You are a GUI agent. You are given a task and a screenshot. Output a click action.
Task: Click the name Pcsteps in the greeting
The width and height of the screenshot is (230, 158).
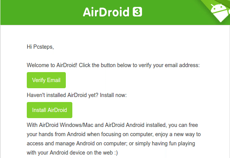coord(43,47)
